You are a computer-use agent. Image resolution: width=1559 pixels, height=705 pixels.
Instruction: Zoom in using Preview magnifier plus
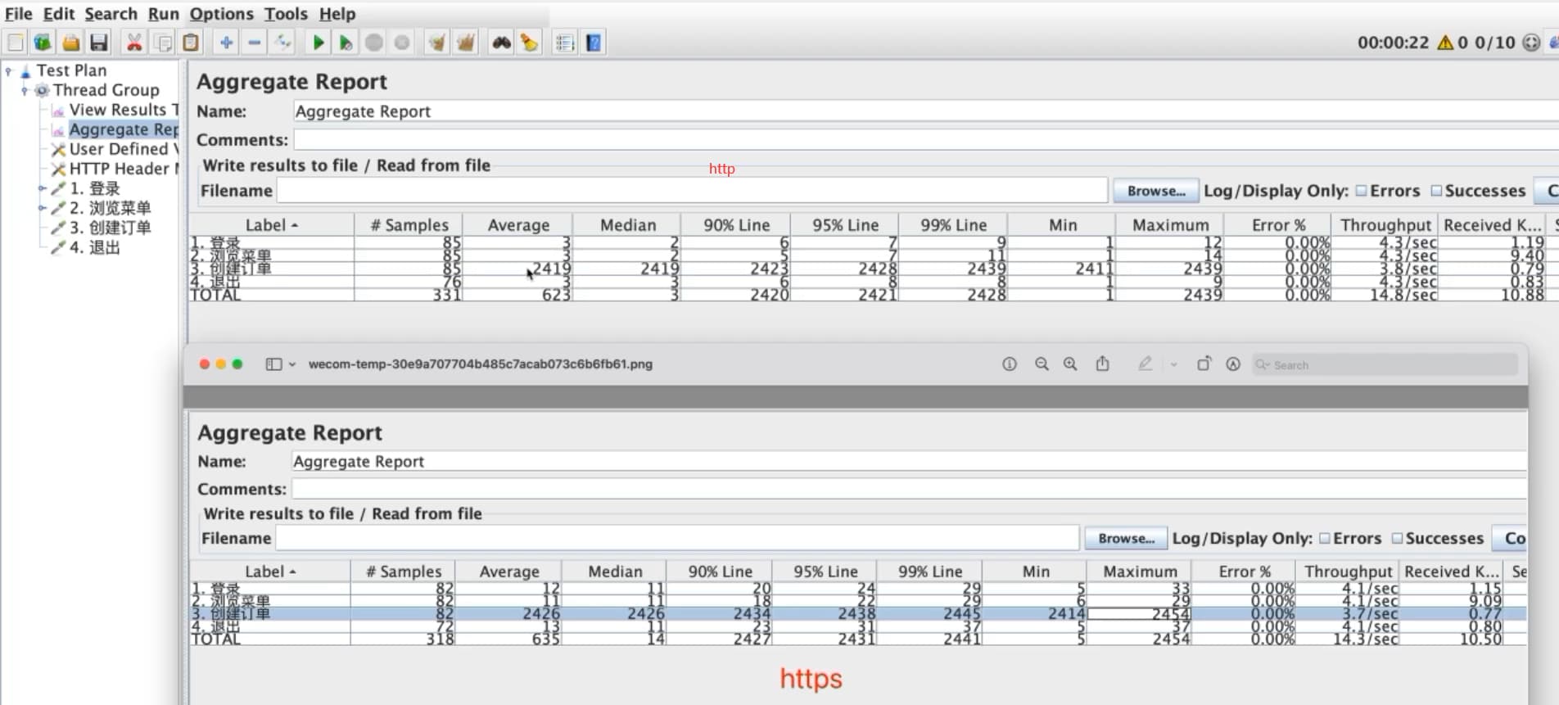tap(1070, 364)
